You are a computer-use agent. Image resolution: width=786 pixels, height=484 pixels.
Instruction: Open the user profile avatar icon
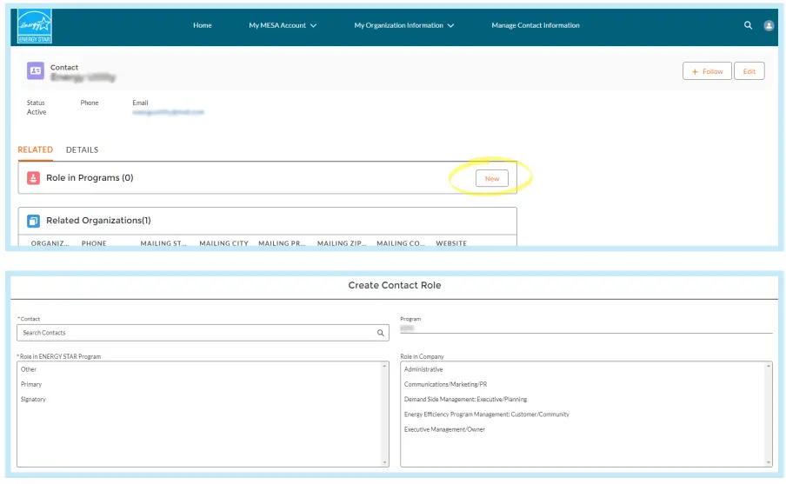click(x=769, y=25)
